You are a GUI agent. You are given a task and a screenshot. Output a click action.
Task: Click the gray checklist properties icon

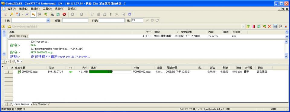pos(123,14)
